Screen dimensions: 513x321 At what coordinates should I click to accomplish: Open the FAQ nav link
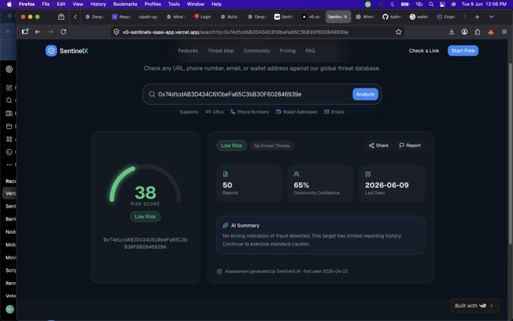tap(310, 51)
